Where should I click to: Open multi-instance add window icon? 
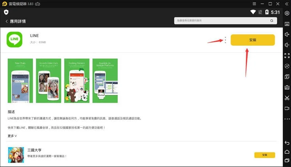click(x=287, y=77)
